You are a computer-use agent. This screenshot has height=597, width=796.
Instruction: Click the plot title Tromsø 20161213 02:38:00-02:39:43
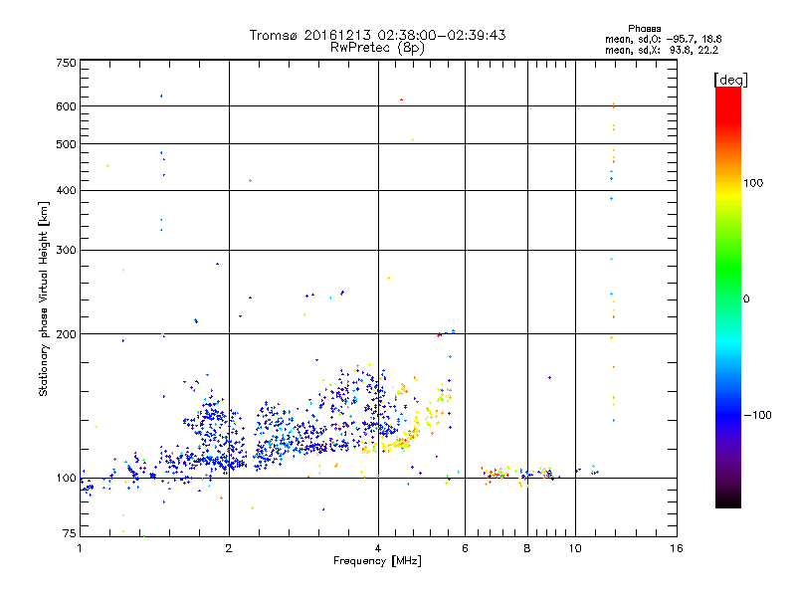click(377, 35)
